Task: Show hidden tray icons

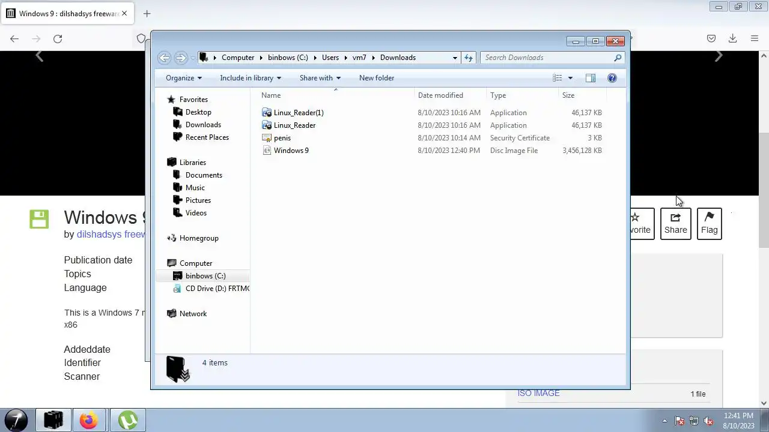Action: [664, 421]
